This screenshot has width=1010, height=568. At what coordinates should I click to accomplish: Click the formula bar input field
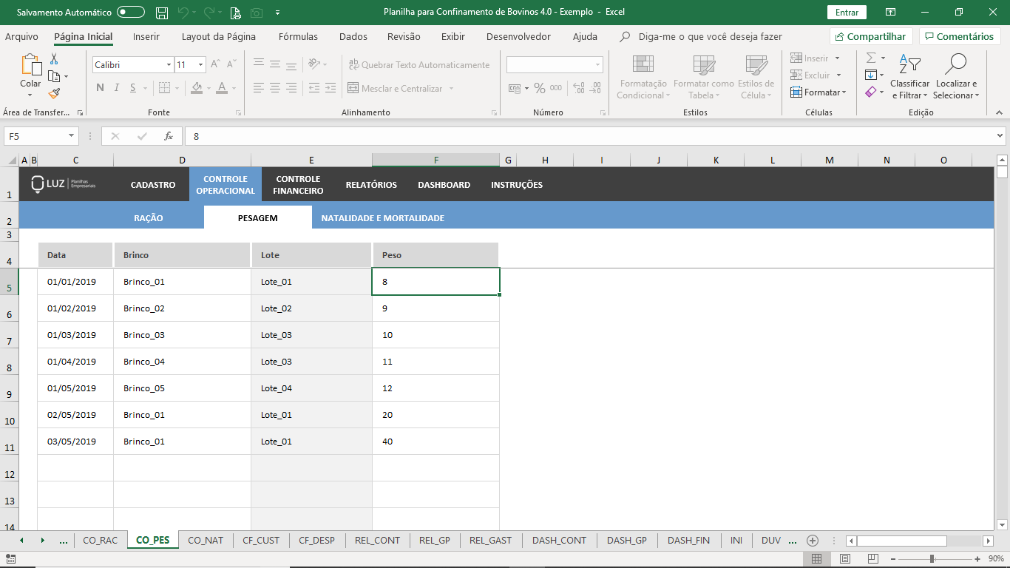[592, 136]
